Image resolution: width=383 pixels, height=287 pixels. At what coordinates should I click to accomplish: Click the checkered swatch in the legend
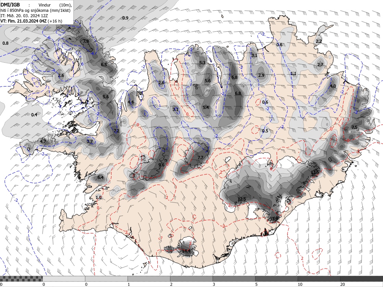click(21, 279)
